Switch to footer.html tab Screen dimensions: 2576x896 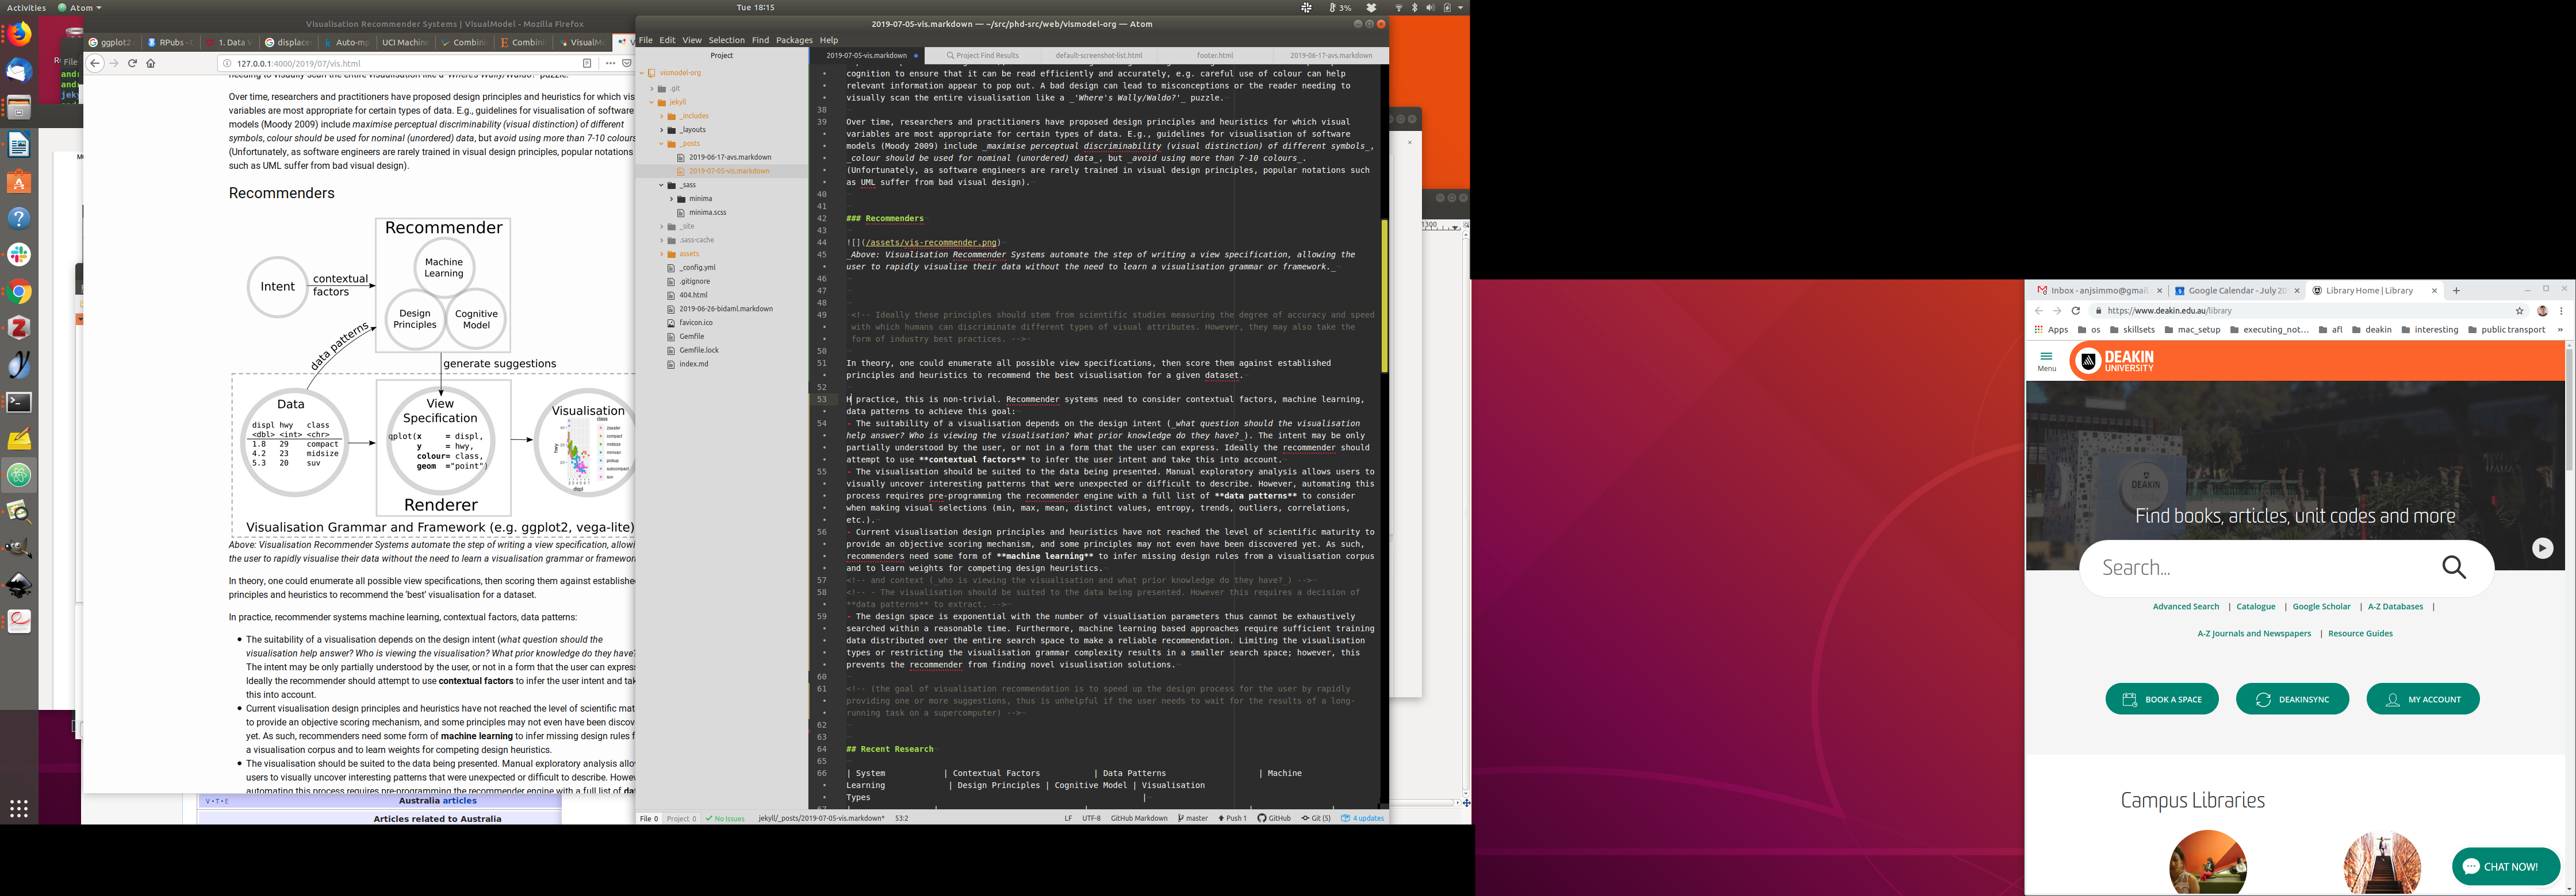coord(1214,56)
